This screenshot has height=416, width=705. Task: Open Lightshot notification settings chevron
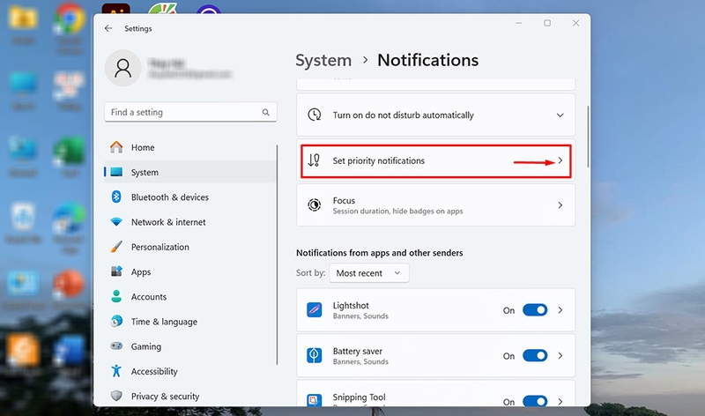coord(560,310)
